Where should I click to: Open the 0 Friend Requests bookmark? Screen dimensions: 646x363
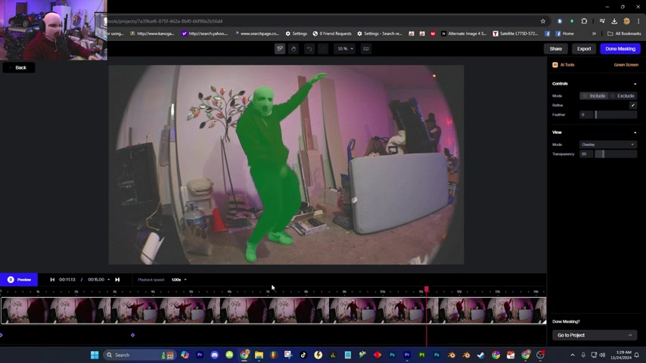(332, 33)
